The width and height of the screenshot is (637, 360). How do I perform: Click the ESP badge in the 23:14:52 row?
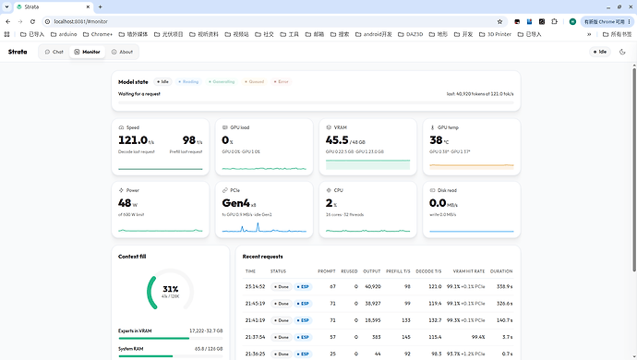click(303, 287)
